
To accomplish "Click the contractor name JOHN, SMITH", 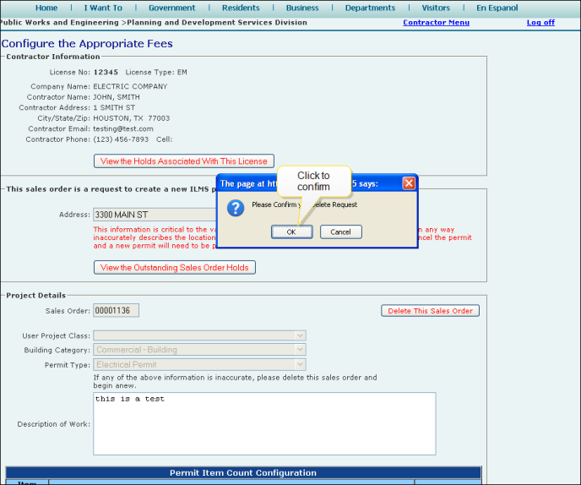I will click(117, 97).
